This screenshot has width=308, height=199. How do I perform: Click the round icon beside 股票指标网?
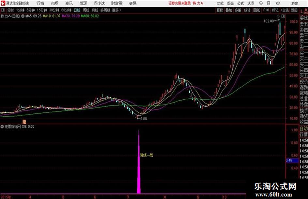[2, 126]
